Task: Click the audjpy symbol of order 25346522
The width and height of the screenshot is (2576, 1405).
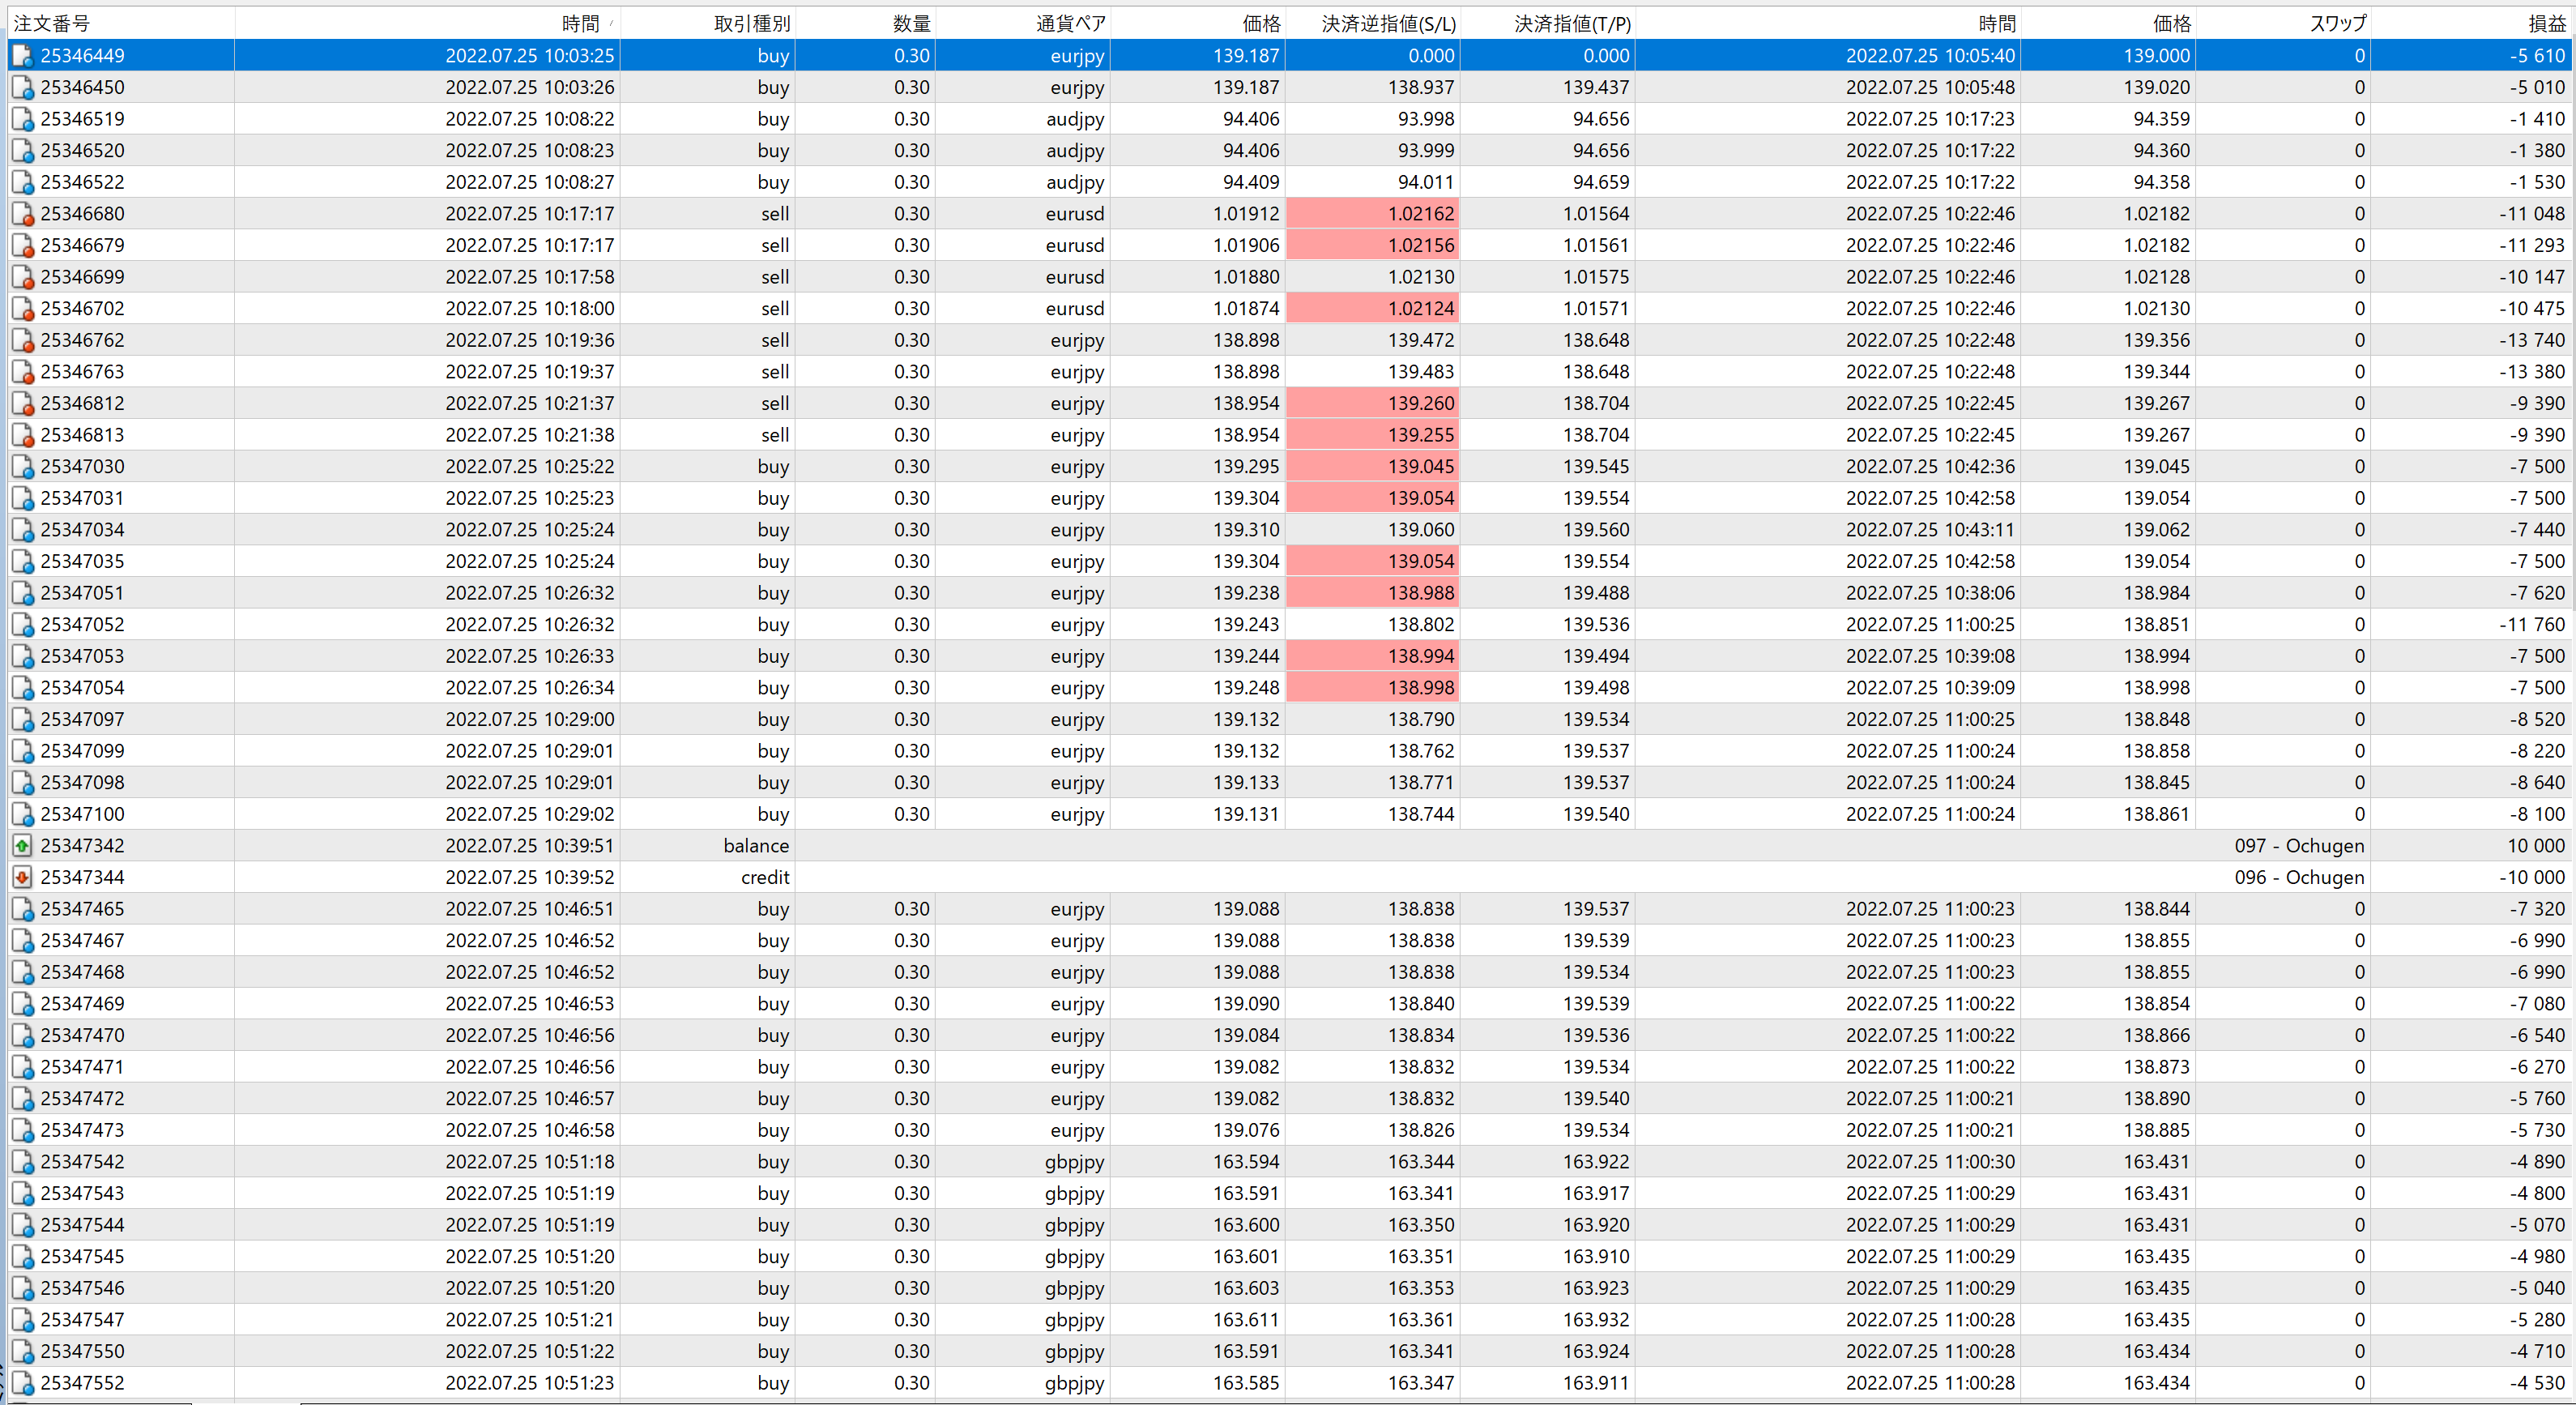Action: click(x=1075, y=182)
